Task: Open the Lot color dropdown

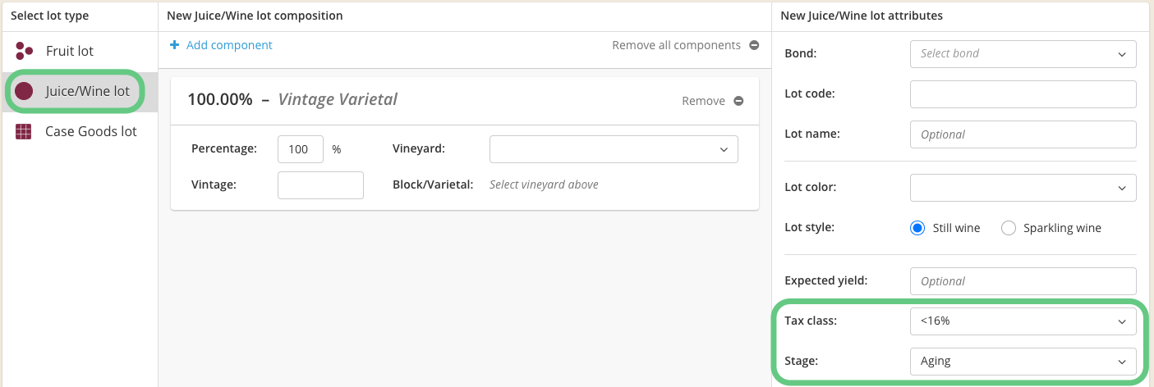Action: [x=1023, y=187]
